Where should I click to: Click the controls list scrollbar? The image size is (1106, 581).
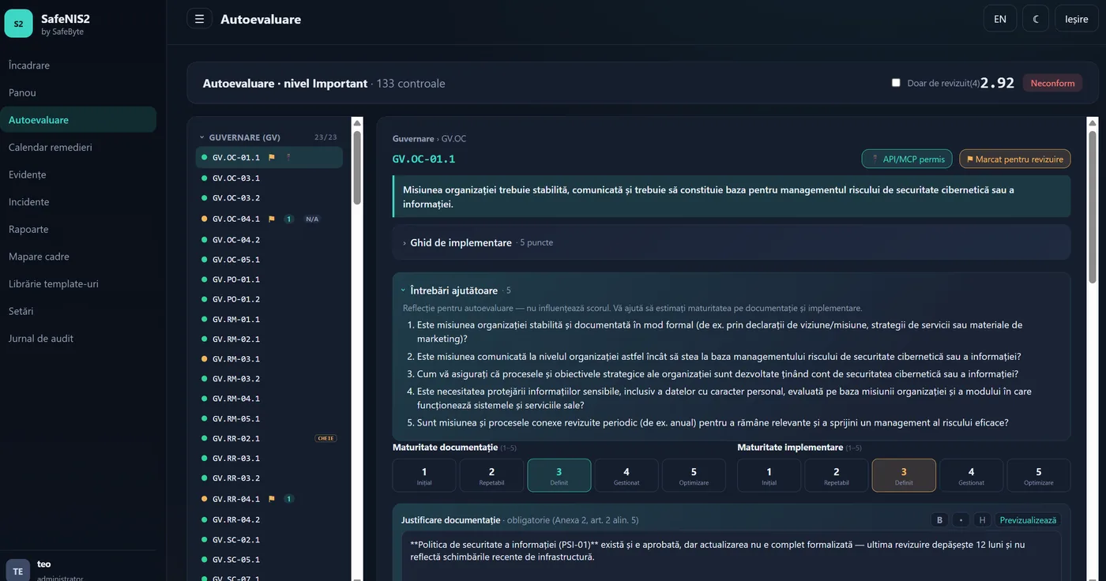click(357, 166)
